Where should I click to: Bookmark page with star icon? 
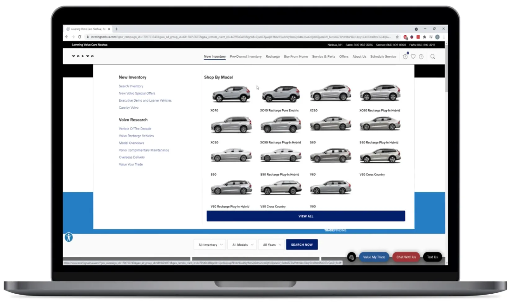point(397,37)
